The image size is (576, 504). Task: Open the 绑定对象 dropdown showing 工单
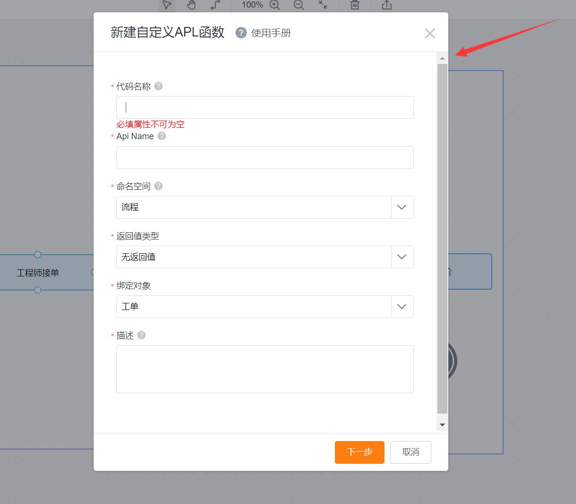265,307
